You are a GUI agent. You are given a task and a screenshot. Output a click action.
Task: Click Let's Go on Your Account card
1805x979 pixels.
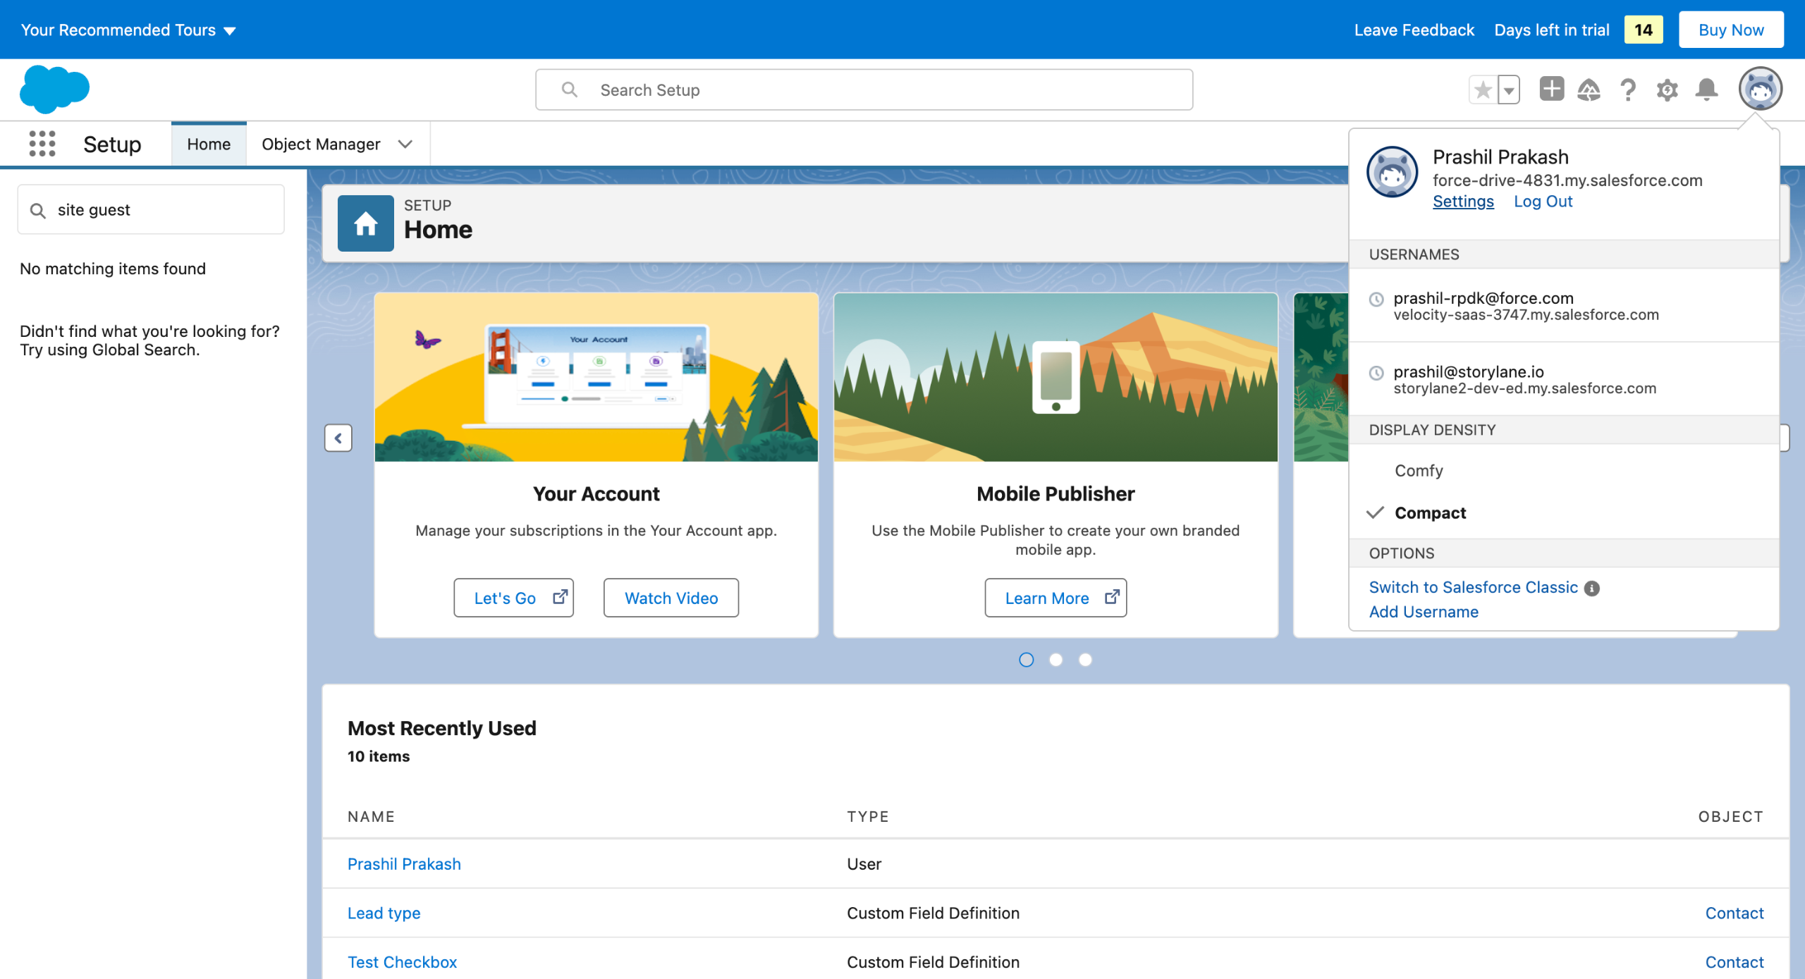click(x=514, y=598)
